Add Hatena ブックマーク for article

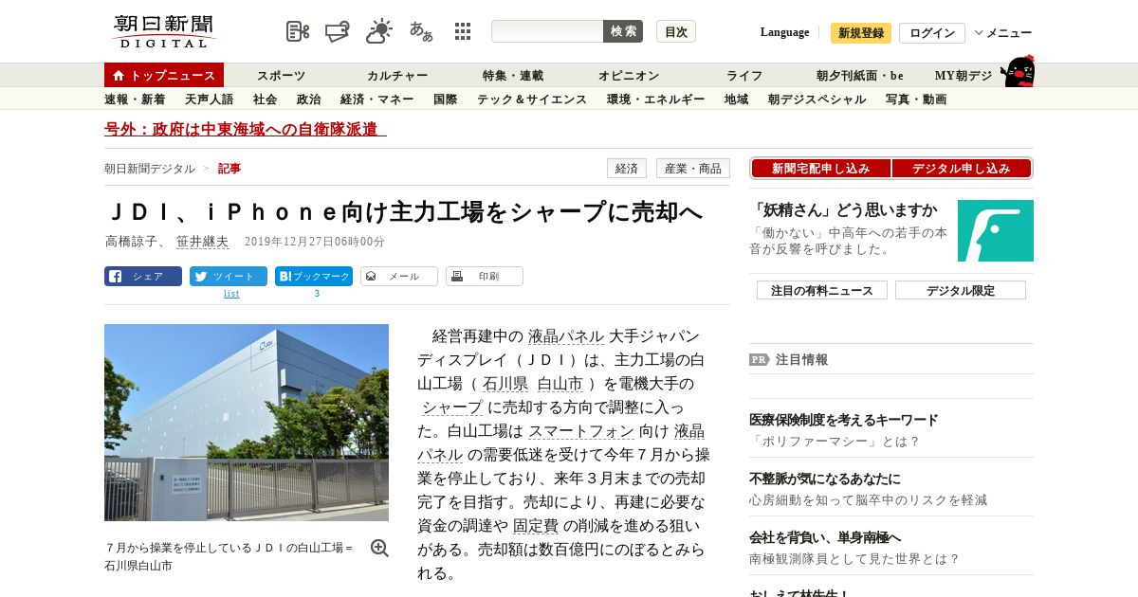(314, 277)
